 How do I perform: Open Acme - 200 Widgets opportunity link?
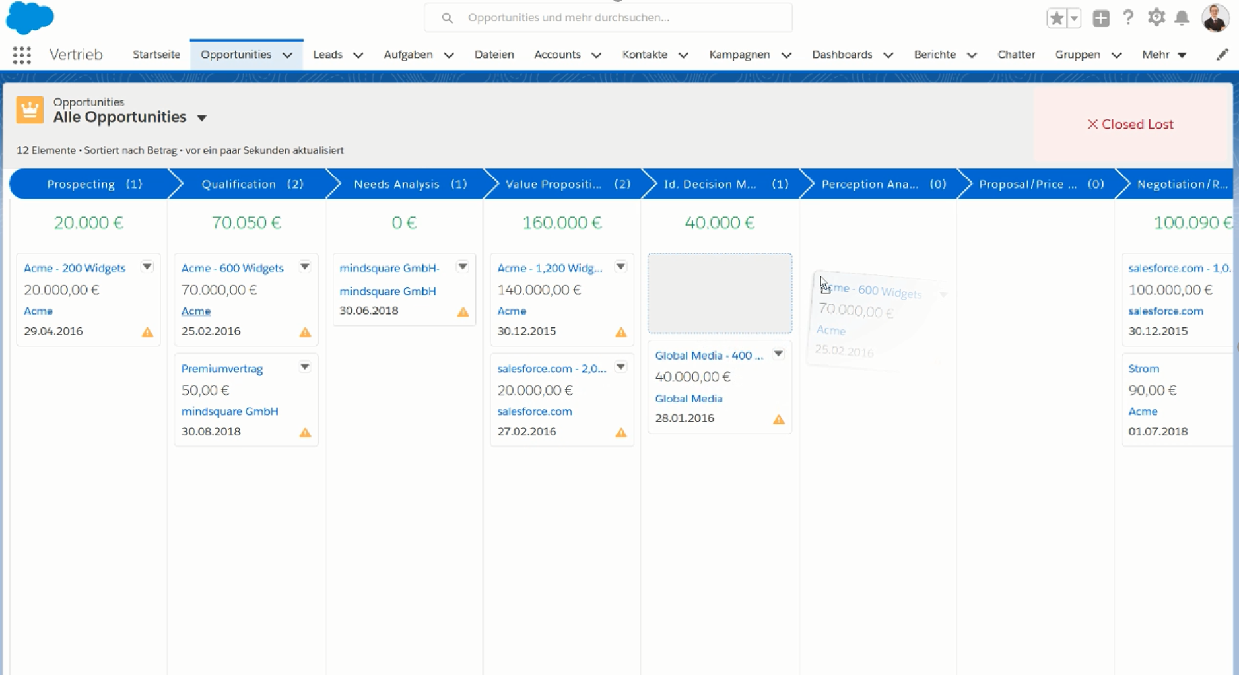pos(75,268)
